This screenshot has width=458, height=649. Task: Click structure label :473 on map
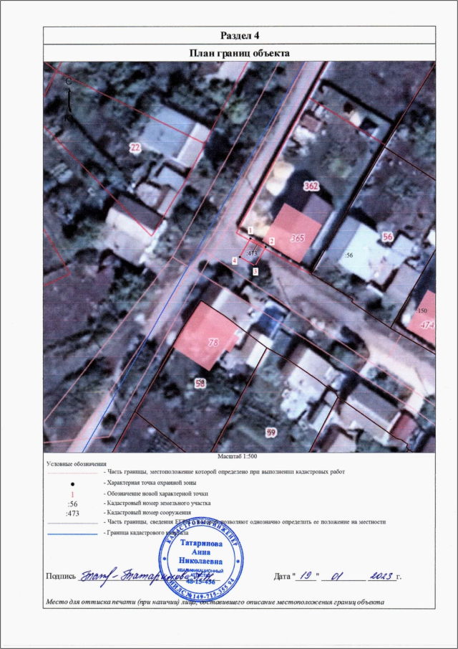251,253
